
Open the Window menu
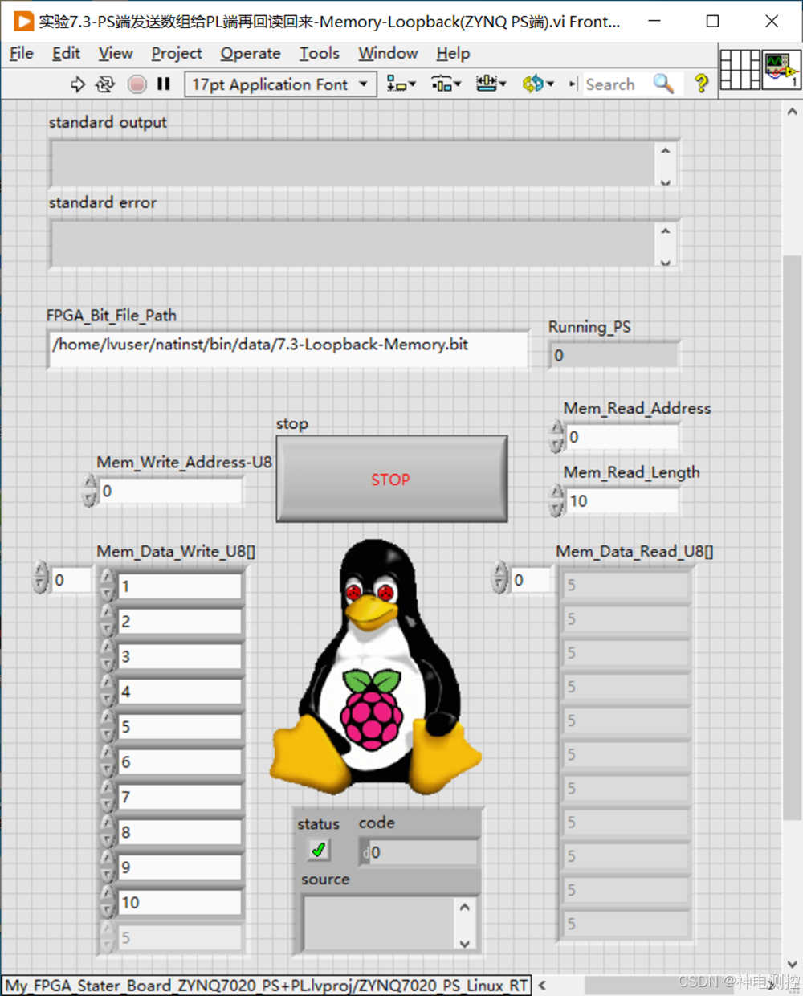coord(388,54)
